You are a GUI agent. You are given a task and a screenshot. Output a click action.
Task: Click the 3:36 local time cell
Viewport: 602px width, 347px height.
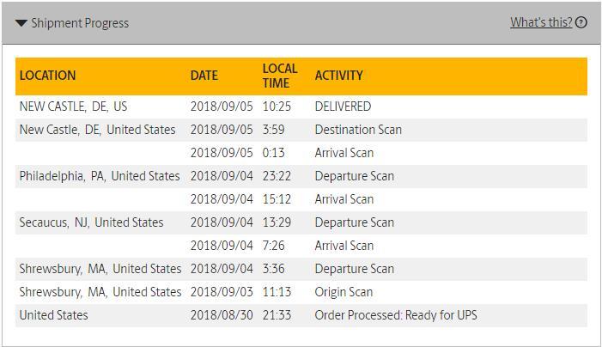273,269
